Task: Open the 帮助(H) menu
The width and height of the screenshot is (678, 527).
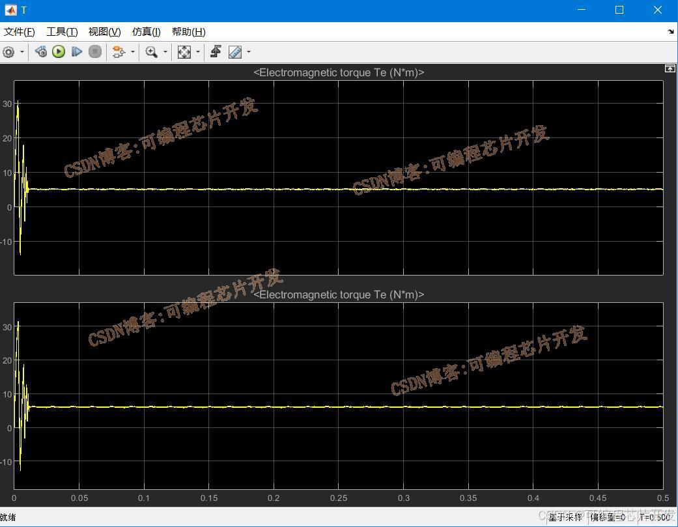Action: click(188, 31)
